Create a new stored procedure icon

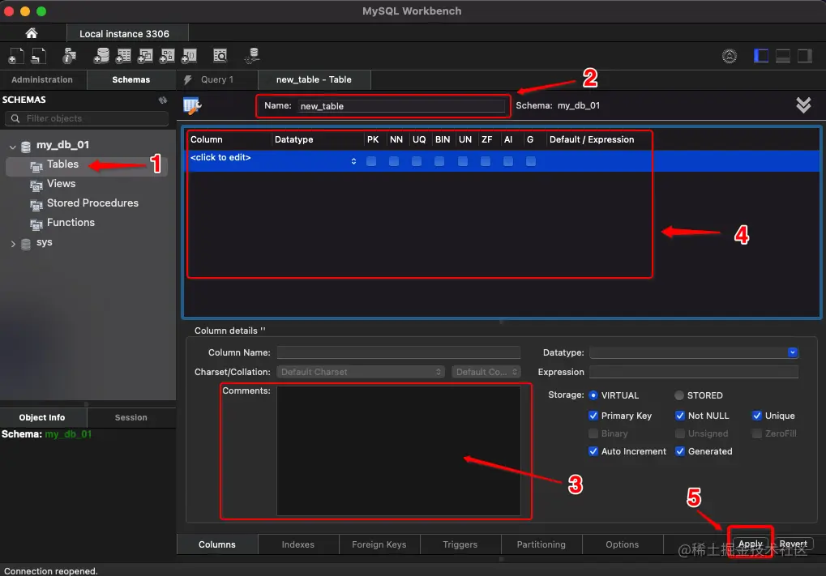pyautogui.click(x=168, y=56)
